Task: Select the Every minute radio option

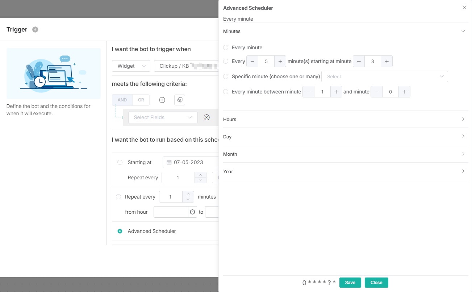Action: click(x=226, y=47)
